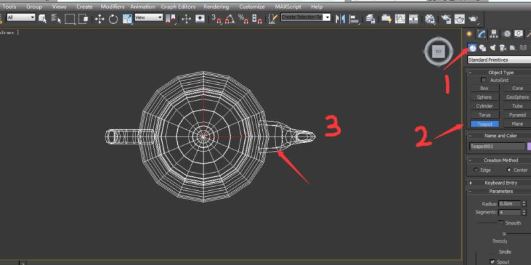Collapse the Name and Color rollout
The width and height of the screenshot is (531, 265).
pyautogui.click(x=501, y=136)
